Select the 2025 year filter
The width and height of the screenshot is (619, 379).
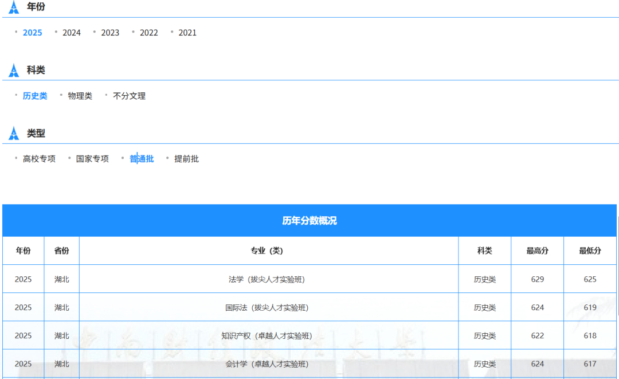(32, 33)
